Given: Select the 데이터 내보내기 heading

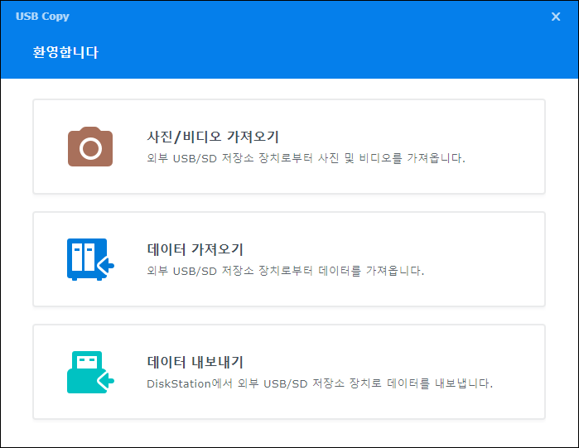Looking at the screenshot, I should (195, 362).
